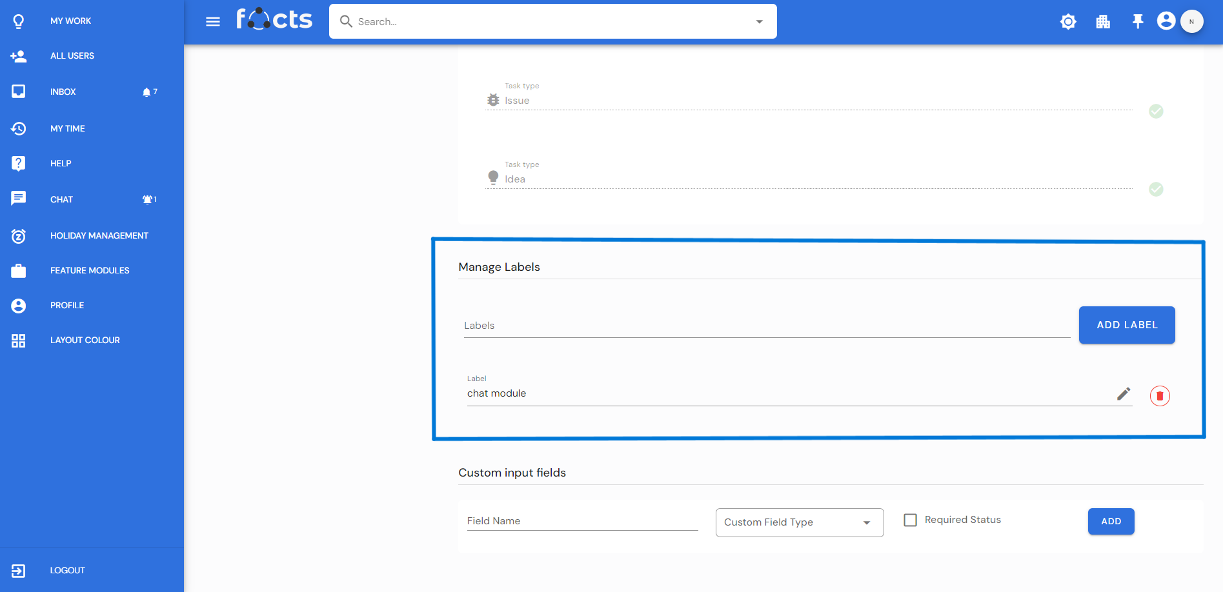The height and width of the screenshot is (592, 1223).
Task: Focus the Labels text field
Action: [766, 326]
